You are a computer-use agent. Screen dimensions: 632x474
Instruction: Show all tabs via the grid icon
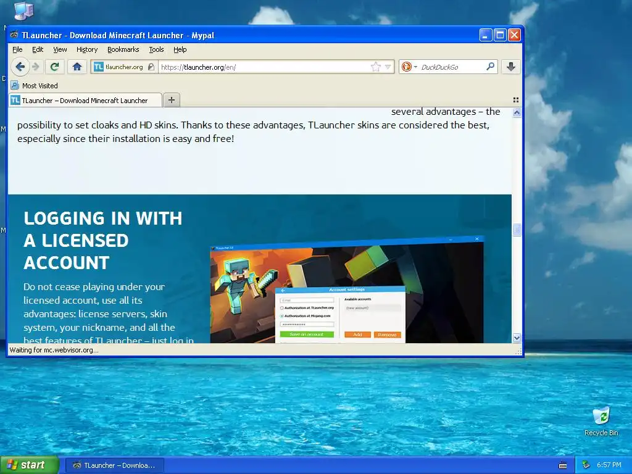tap(516, 100)
